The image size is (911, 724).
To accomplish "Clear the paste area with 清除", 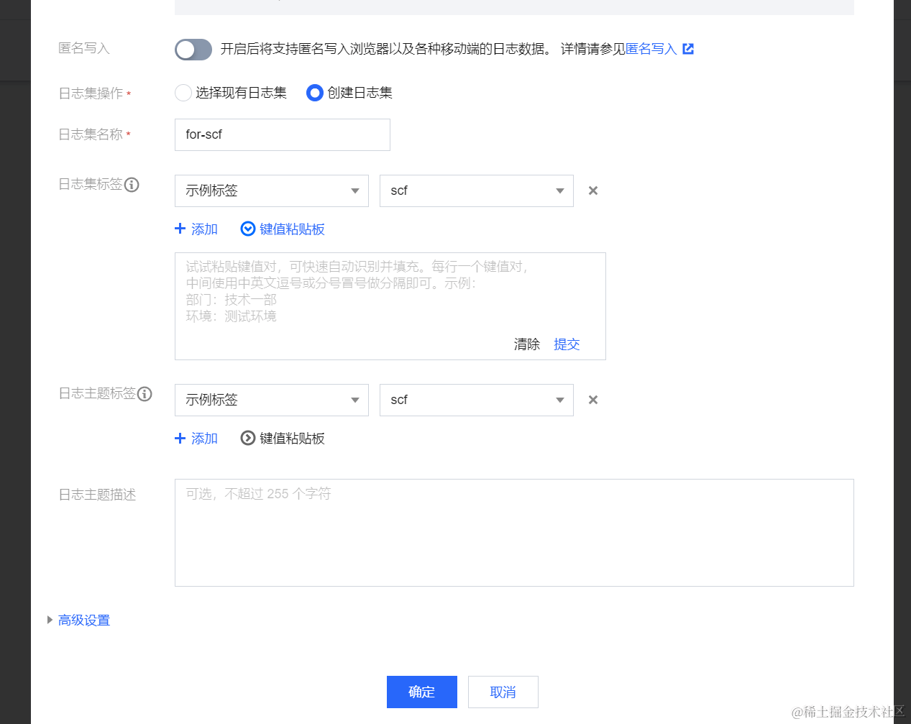I will pos(527,344).
